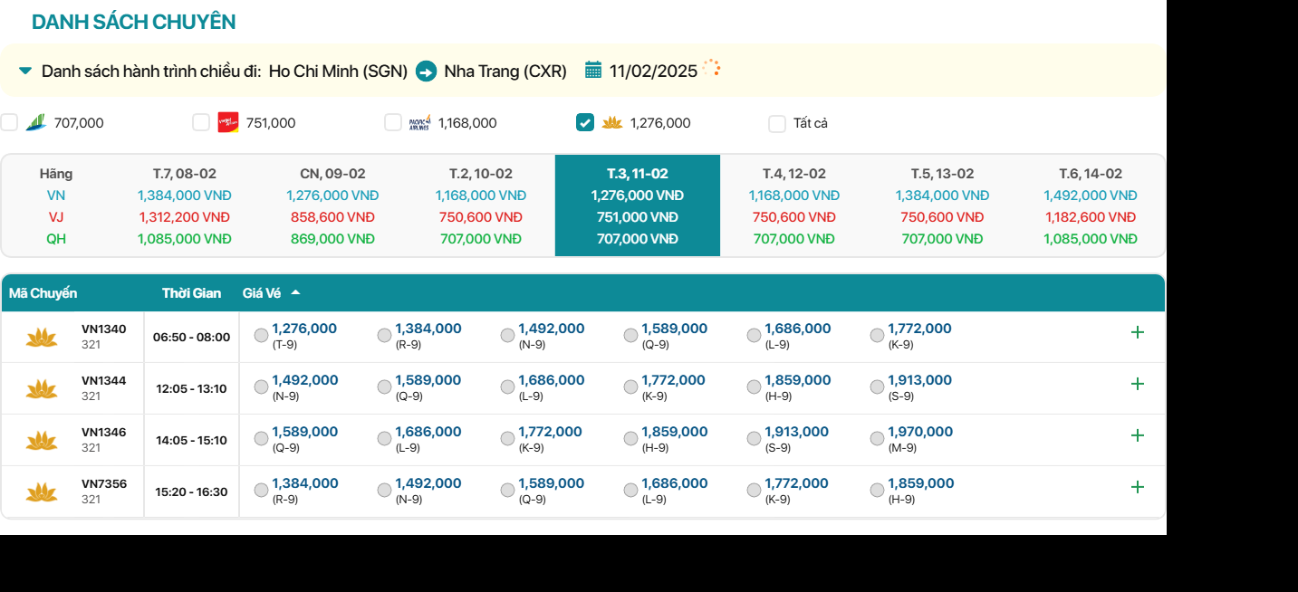This screenshot has height=592, width=1298.
Task: Click the Vietnam Airlines lotus logo for VN1340
Action: (42, 338)
